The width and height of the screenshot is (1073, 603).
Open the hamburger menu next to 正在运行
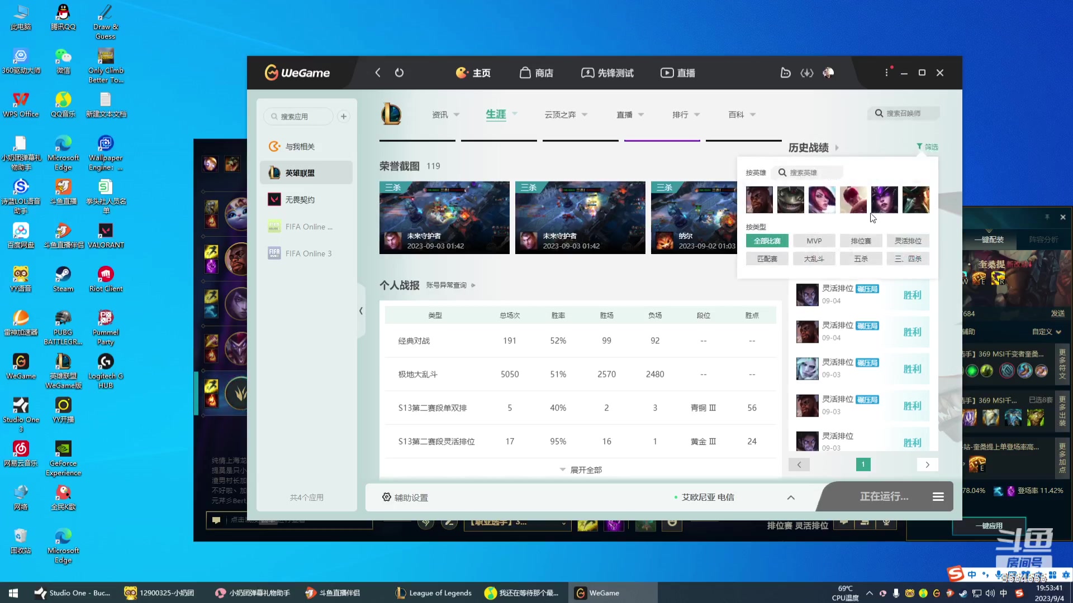[x=938, y=497]
